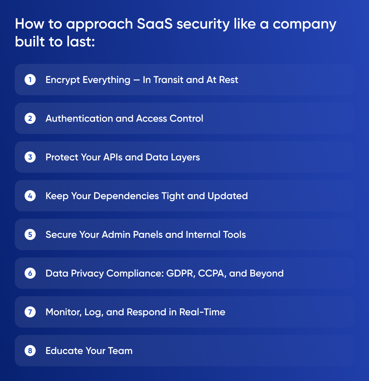Select 'Monitor, Log, and Respond in Real-Time'
Screen dimensions: 369x381
tap(135, 312)
